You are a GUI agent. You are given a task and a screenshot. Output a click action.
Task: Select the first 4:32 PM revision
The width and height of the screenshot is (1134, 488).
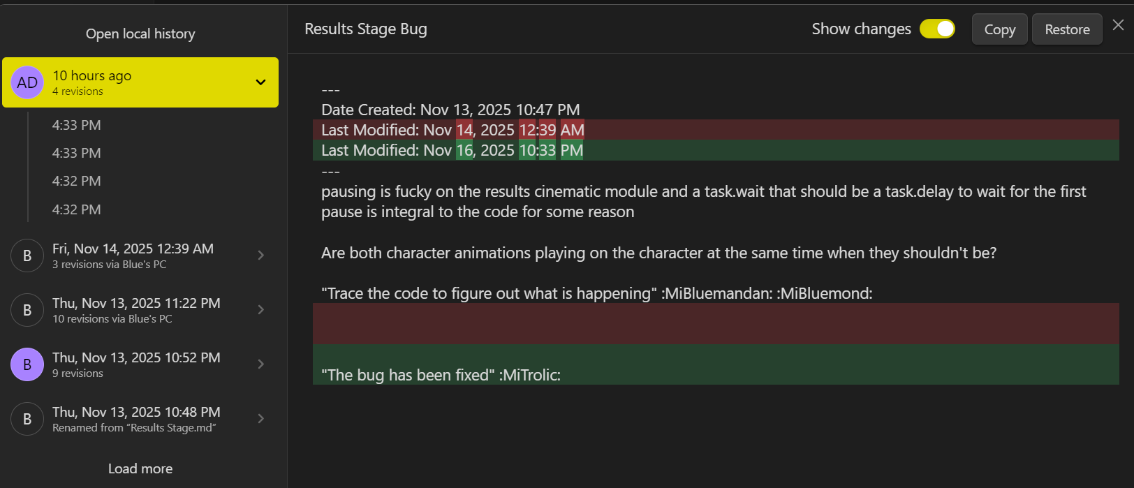77,181
